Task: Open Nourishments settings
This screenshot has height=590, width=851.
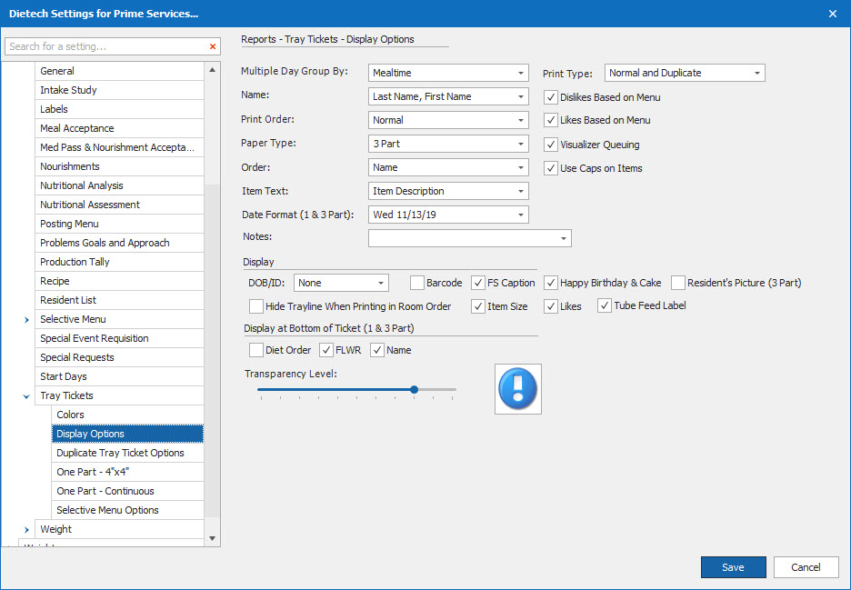Action: pos(119,166)
